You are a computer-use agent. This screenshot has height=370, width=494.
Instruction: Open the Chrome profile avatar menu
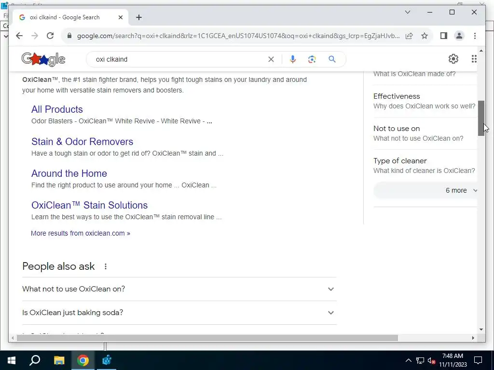pos(459,36)
